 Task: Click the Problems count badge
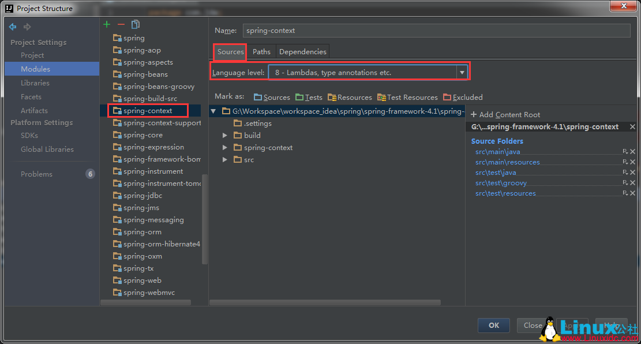click(91, 174)
